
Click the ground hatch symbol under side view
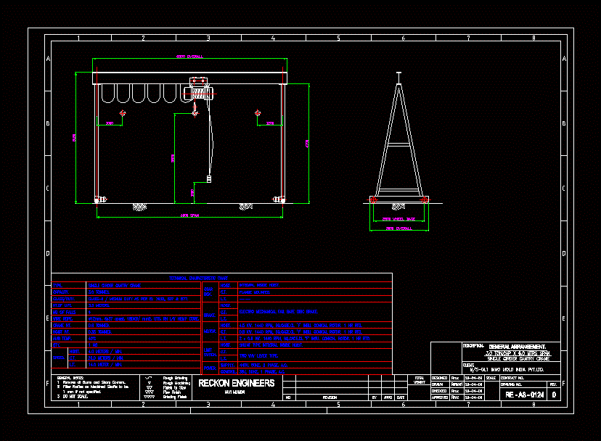[398, 206]
